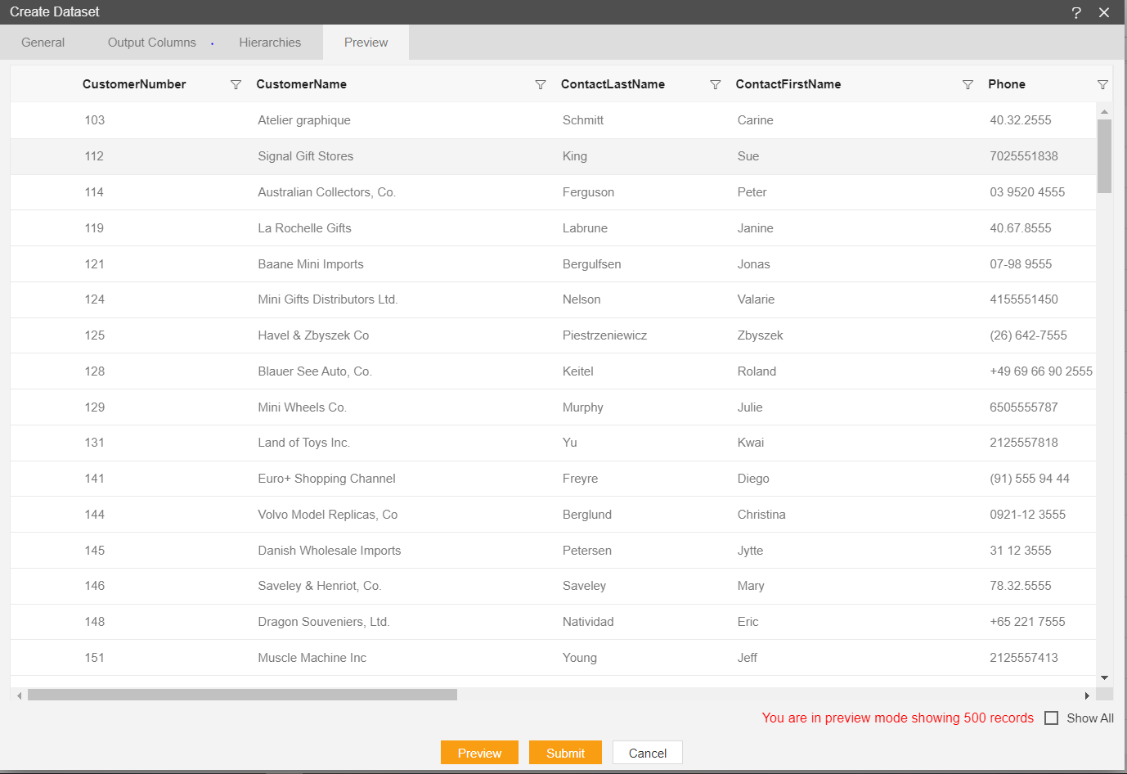Sort by ContactFirstName column header
Viewport: 1127px width, 774px height.
pyautogui.click(x=788, y=84)
